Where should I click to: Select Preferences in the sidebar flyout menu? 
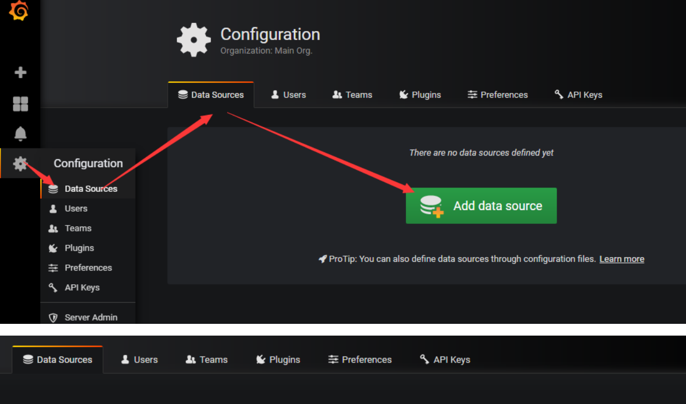pos(88,268)
